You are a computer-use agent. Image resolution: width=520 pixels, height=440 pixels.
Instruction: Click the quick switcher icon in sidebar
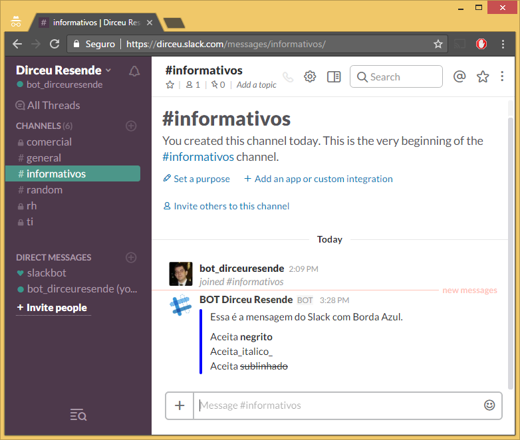coord(78,415)
